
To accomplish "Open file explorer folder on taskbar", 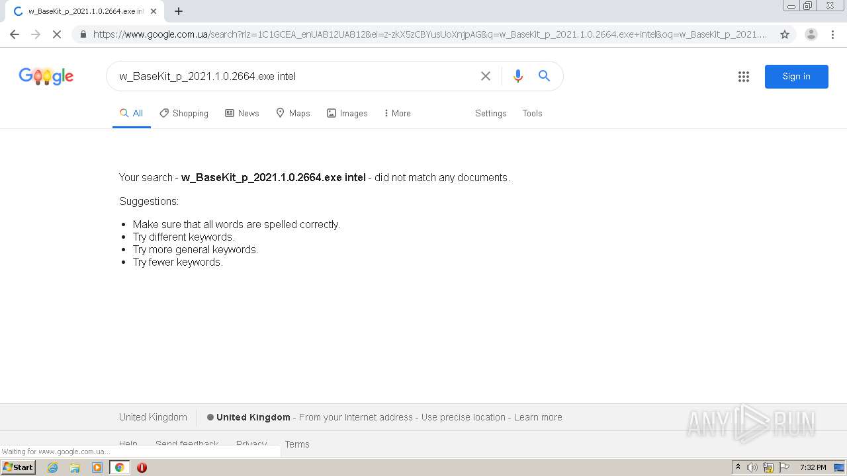I will point(75,467).
